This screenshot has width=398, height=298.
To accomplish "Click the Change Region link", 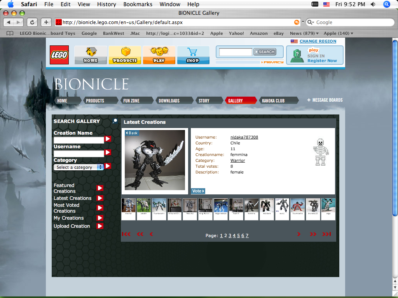I will (x=318, y=41).
